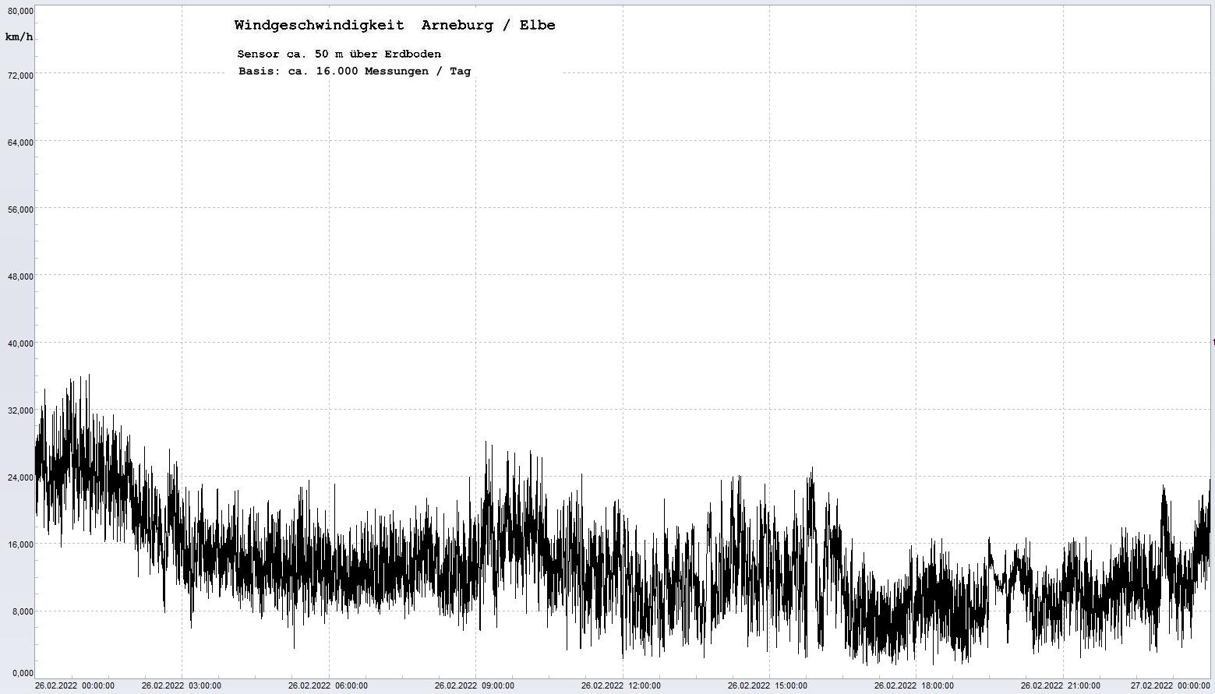Click the 64,000 y-axis value

tap(20, 142)
